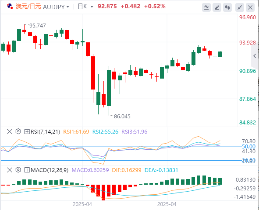Remove the MACD indicator panel
Screen dimensions: 259x210
tap(10, 170)
